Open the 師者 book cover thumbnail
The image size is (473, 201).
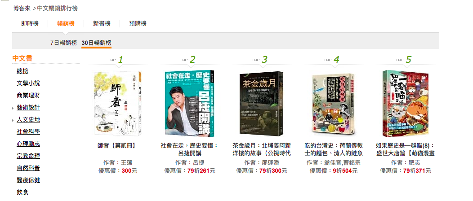pos(118,103)
